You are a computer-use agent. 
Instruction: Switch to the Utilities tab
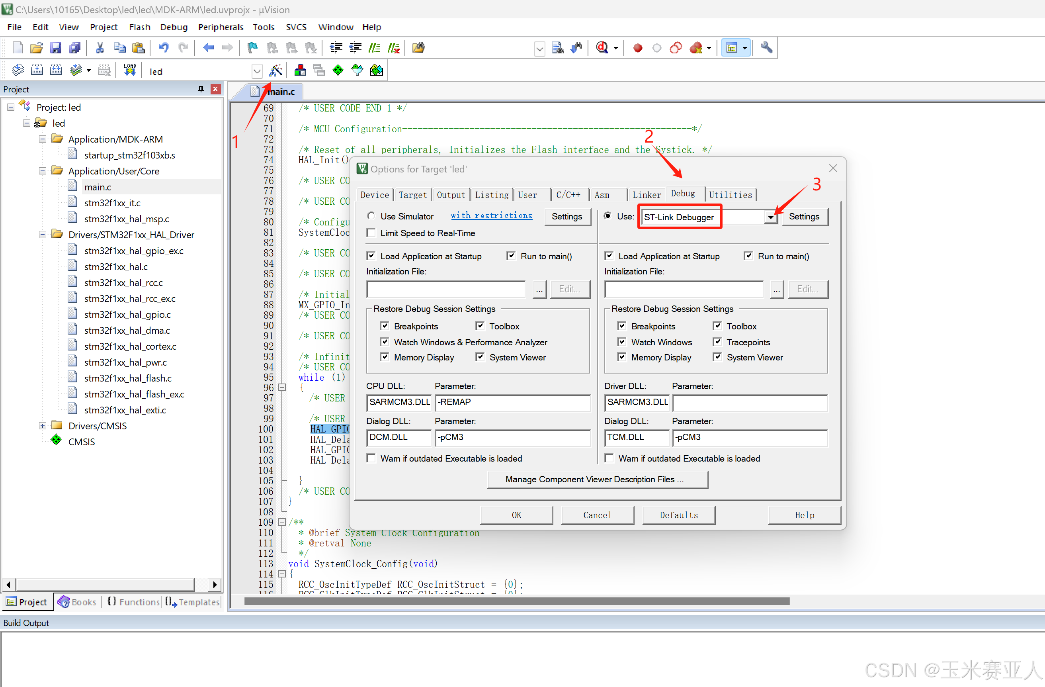coord(730,195)
